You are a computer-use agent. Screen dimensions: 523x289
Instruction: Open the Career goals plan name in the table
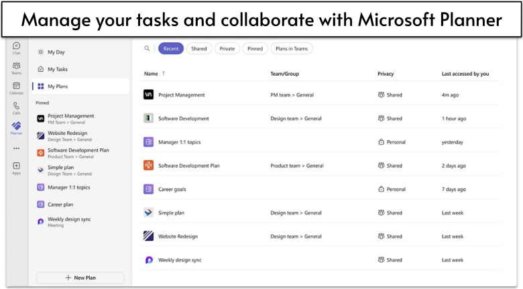172,189
